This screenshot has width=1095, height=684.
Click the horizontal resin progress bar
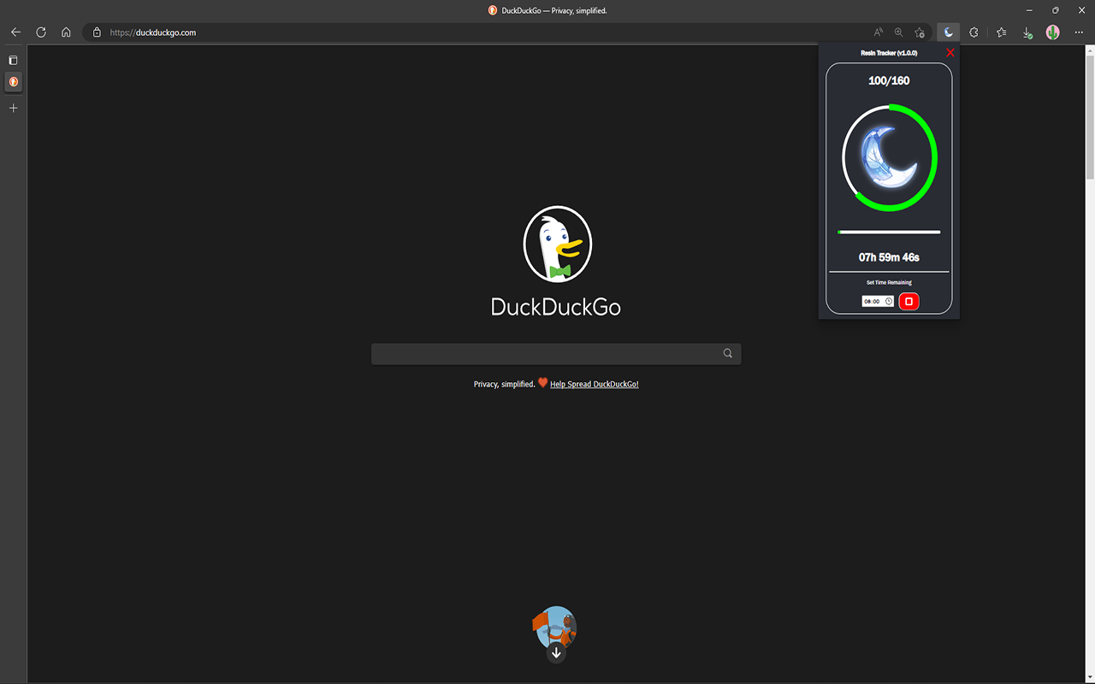(x=889, y=232)
